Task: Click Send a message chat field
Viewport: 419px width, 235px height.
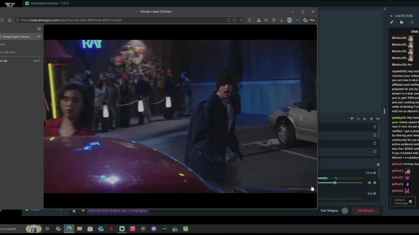Action: [x=403, y=202]
